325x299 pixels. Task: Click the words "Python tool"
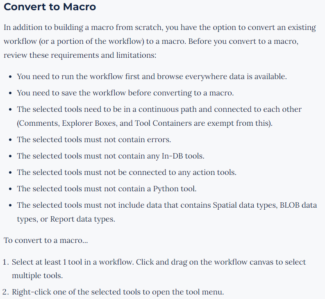(x=175, y=189)
